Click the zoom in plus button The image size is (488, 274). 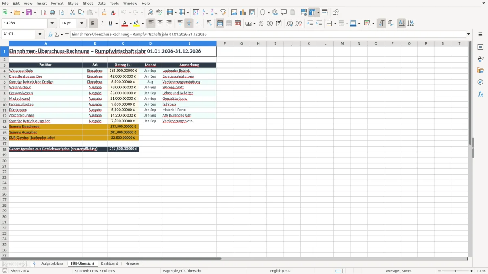(472, 271)
